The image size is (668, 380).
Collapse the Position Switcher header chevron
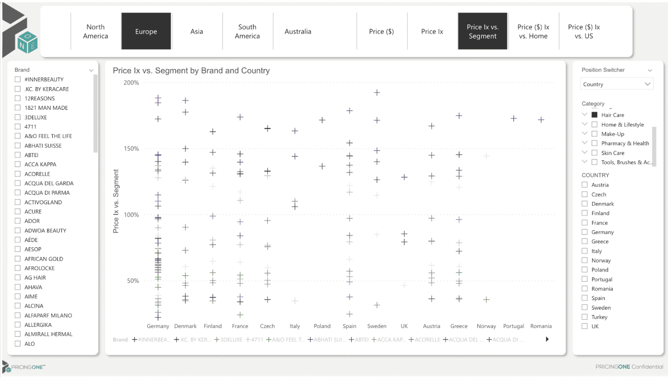(650, 70)
